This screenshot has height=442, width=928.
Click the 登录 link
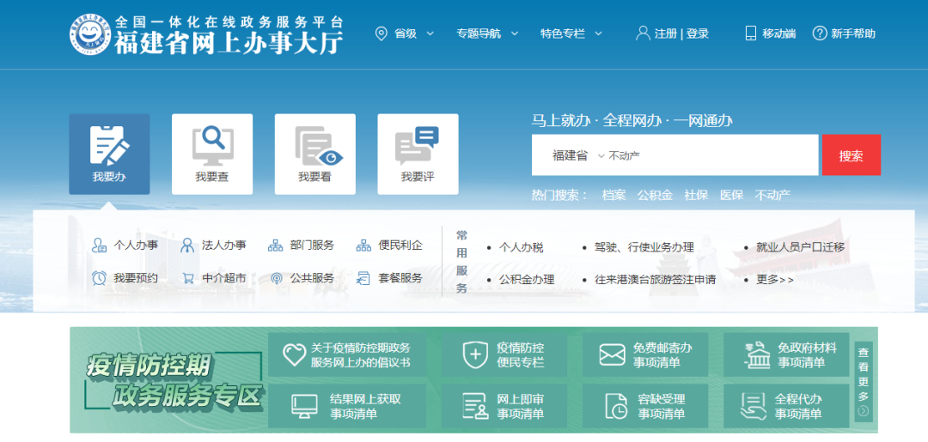click(x=698, y=33)
